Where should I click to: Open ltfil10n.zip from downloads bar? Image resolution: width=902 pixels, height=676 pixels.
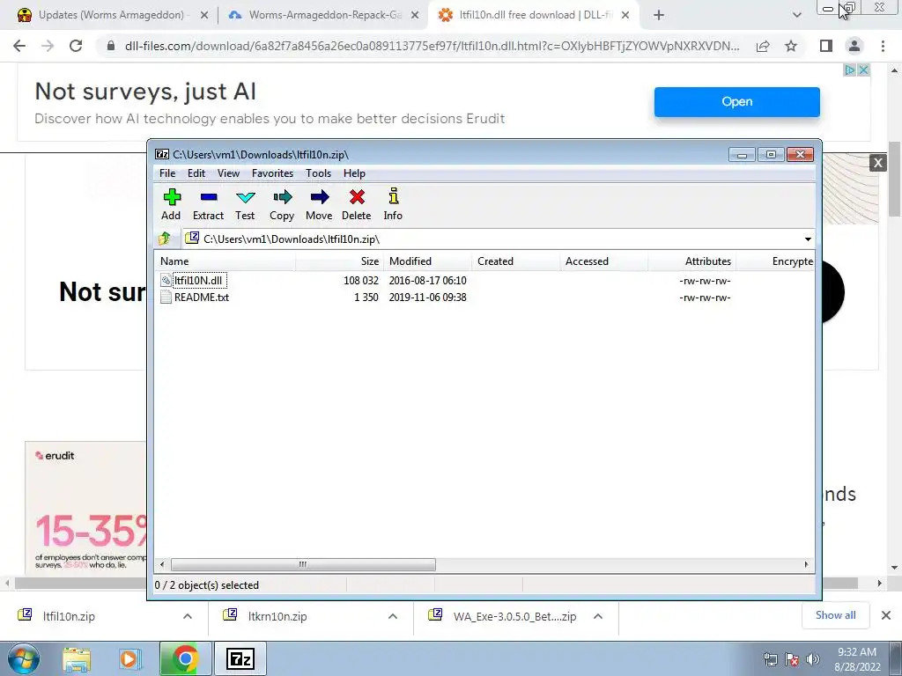(x=69, y=616)
